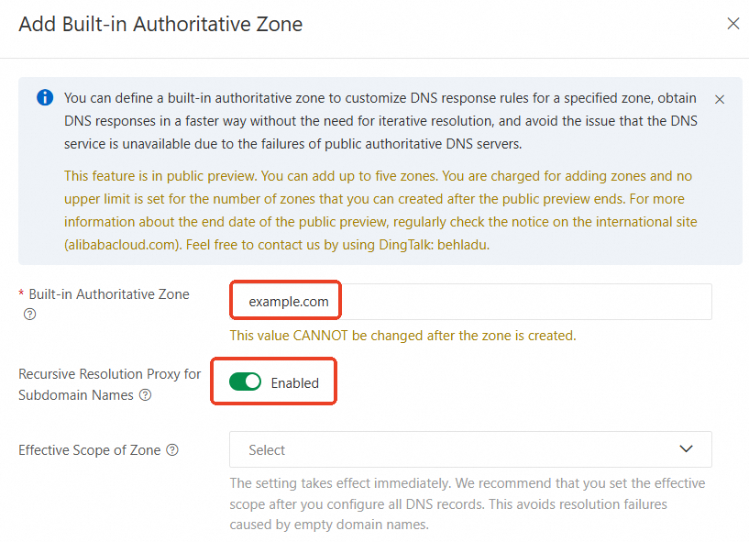Click the blue info icon in banner
Screen dimensions: 749x542
click(x=45, y=97)
